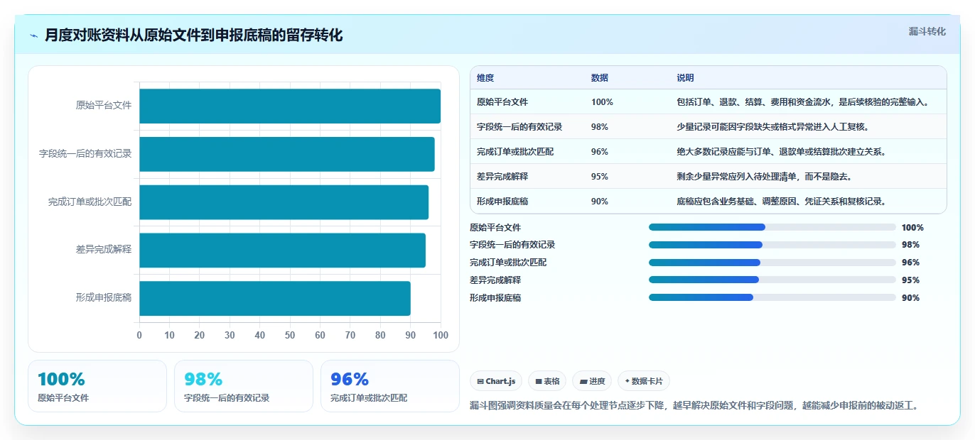The height and width of the screenshot is (440, 975).
Task: Open the 98% 字段统一后的有效记录 stat card
Action: coord(244,386)
